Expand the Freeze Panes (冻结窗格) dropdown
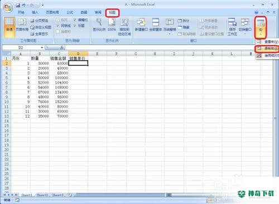 coord(170,27)
